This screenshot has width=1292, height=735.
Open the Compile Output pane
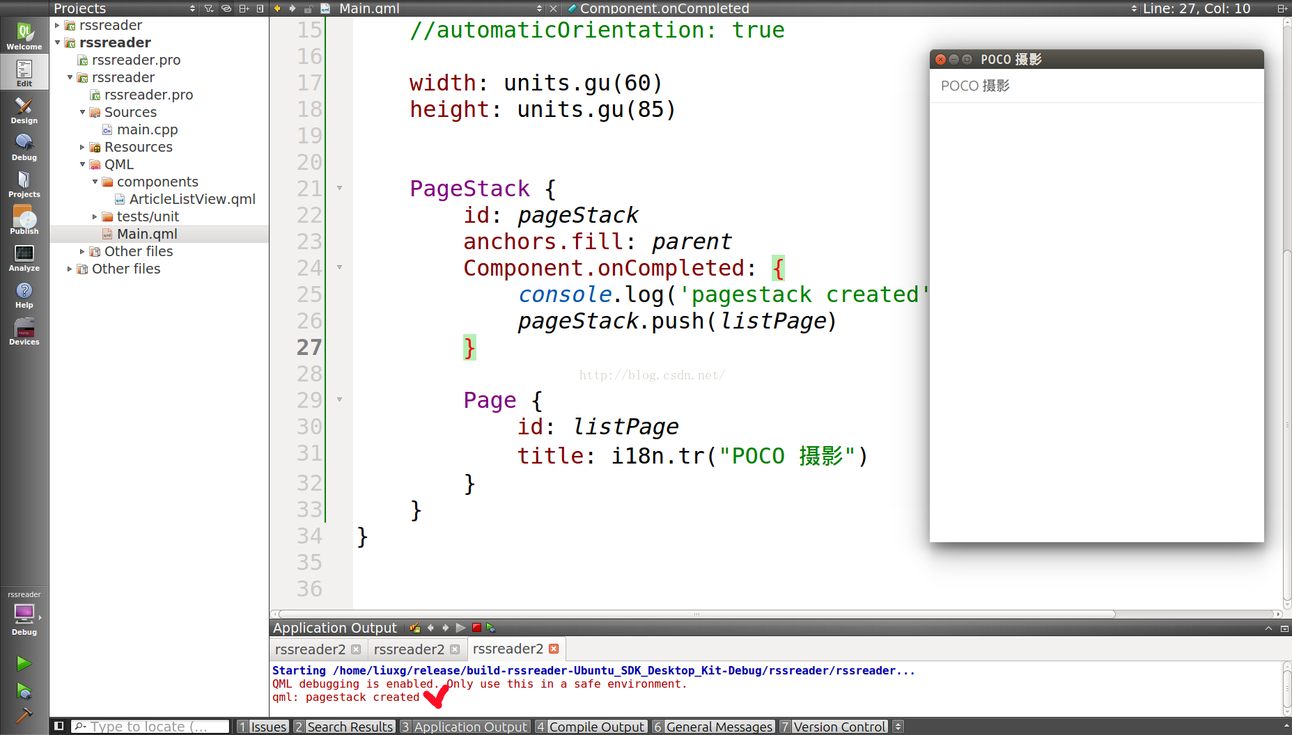tap(591, 727)
